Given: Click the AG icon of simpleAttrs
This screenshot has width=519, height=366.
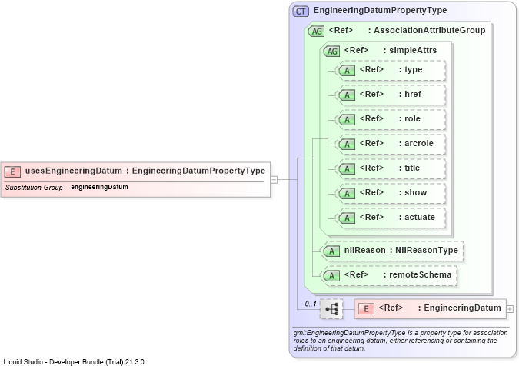Looking at the screenshot, I should [331, 51].
